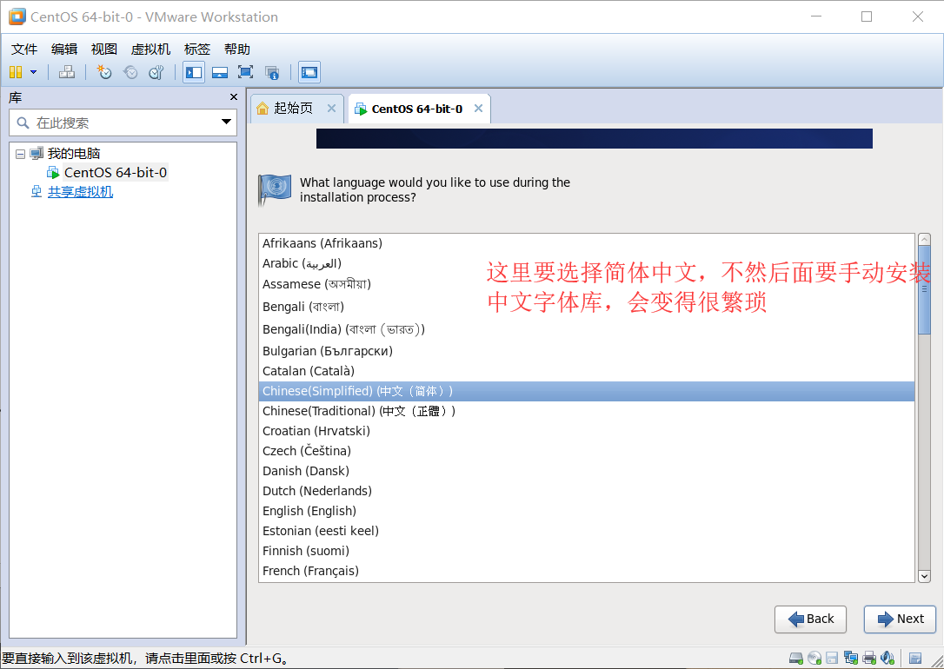
Task: Open the 标签 menu
Action: pyautogui.click(x=196, y=50)
